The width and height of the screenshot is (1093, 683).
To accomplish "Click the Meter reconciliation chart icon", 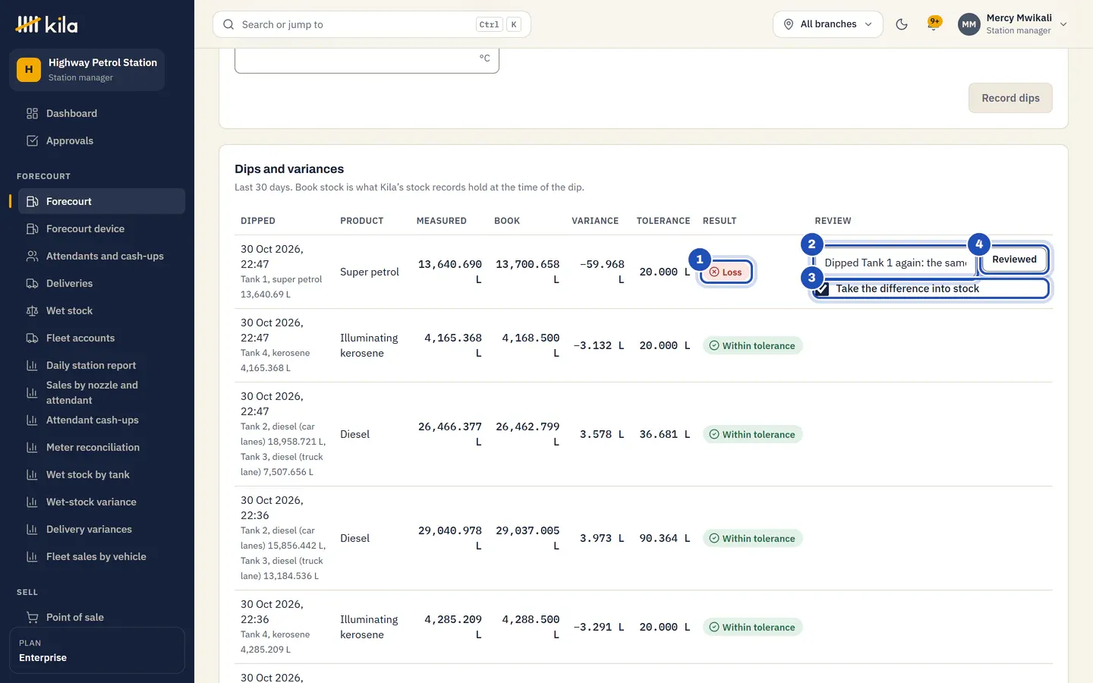I will pos(32,448).
